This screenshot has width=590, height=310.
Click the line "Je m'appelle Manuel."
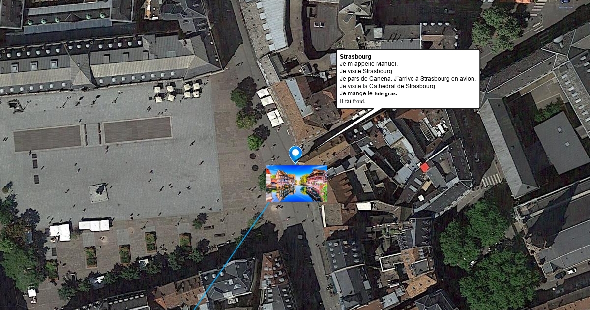pyautogui.click(x=368, y=64)
